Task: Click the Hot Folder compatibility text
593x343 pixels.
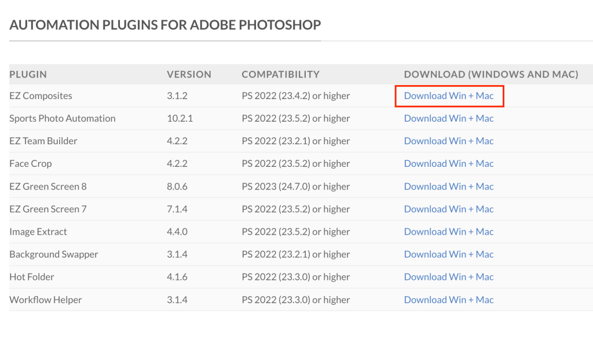Action: coord(296,277)
